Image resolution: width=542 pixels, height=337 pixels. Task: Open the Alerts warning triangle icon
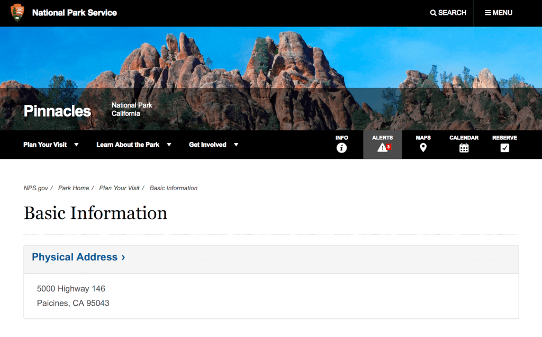click(383, 148)
